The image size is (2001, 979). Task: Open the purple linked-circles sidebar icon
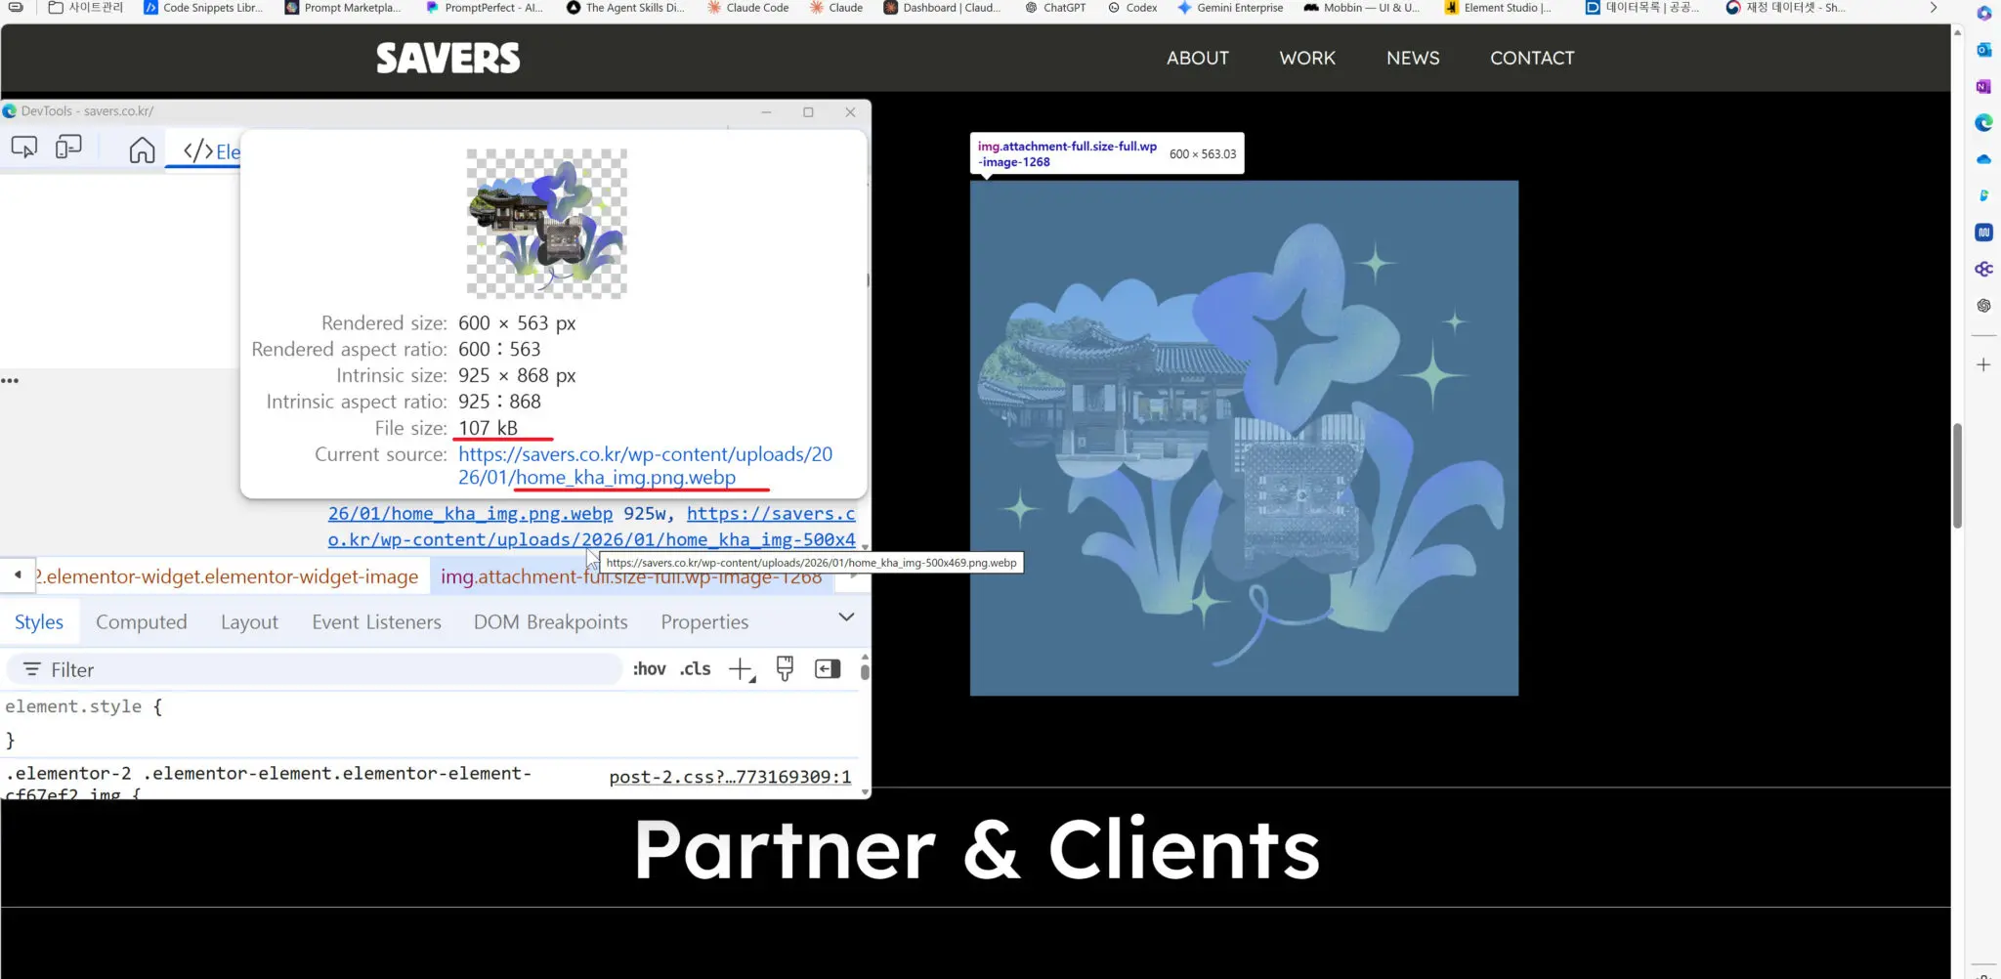pyautogui.click(x=1983, y=269)
